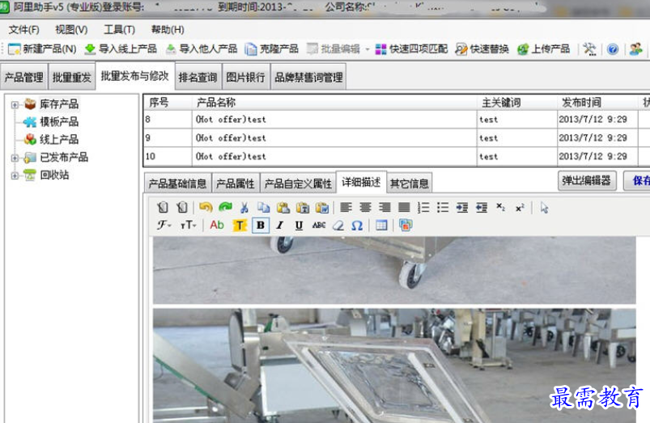The height and width of the screenshot is (423, 650).
Task: Open the 帮助(H) menu
Action: click(168, 30)
